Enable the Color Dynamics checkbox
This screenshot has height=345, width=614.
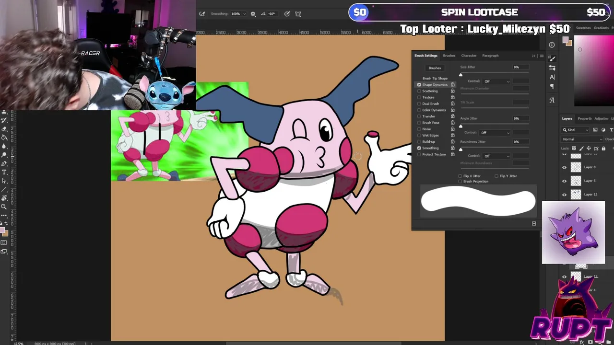[x=419, y=110]
